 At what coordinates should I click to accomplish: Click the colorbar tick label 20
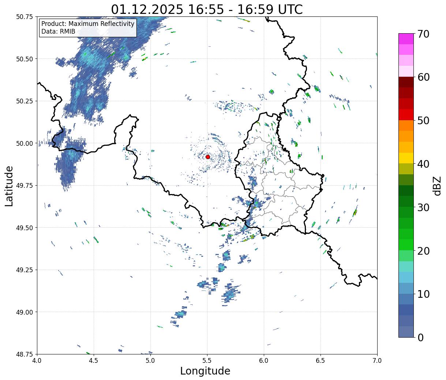click(423, 251)
